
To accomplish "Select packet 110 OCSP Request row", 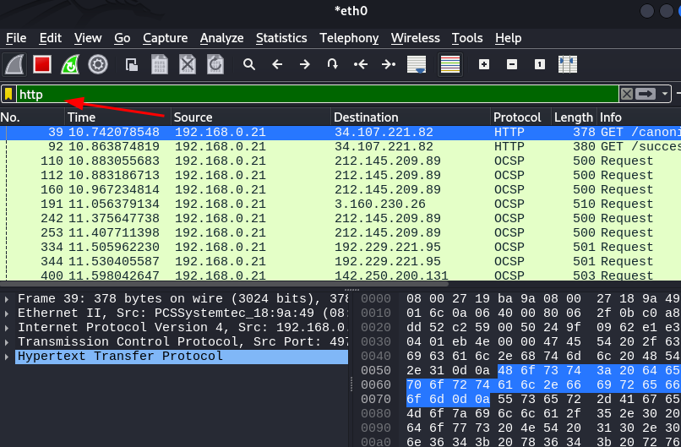I will coord(340,161).
